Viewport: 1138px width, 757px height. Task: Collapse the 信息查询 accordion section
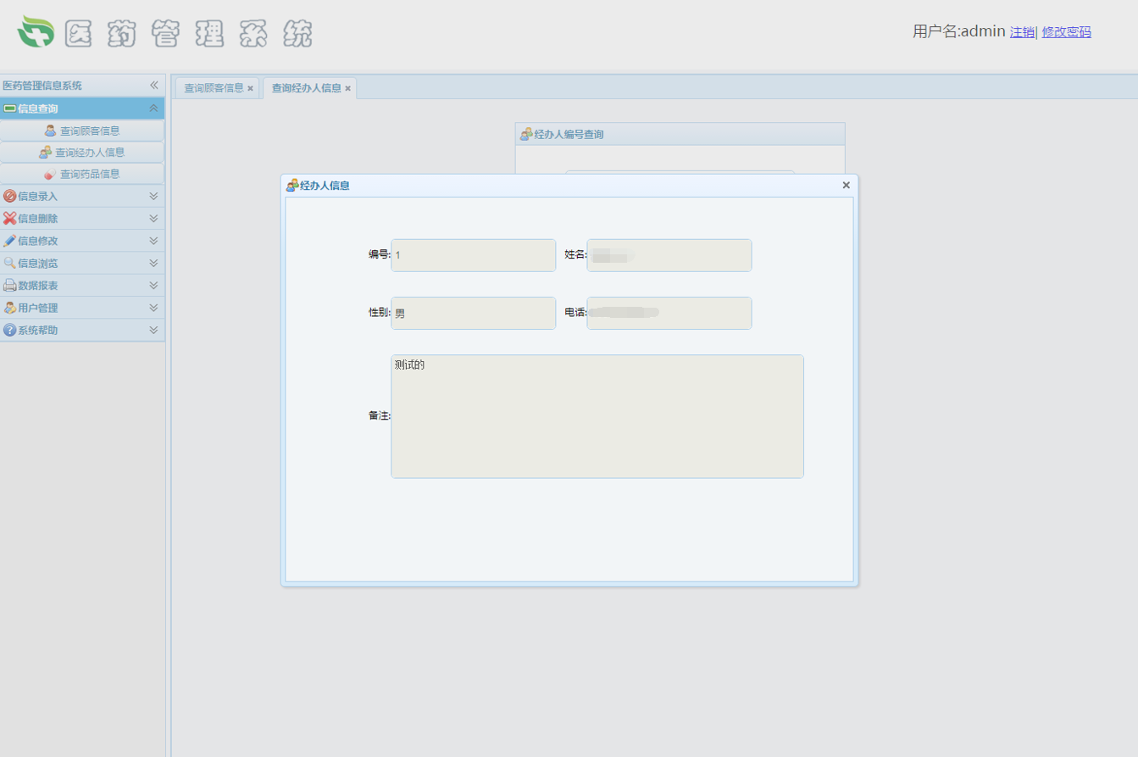pos(153,109)
